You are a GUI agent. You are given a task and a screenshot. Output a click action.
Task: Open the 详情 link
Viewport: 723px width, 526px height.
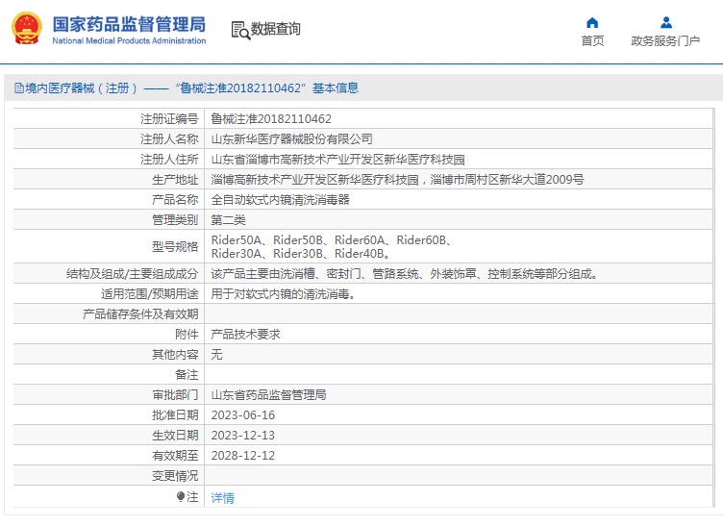pos(222,498)
